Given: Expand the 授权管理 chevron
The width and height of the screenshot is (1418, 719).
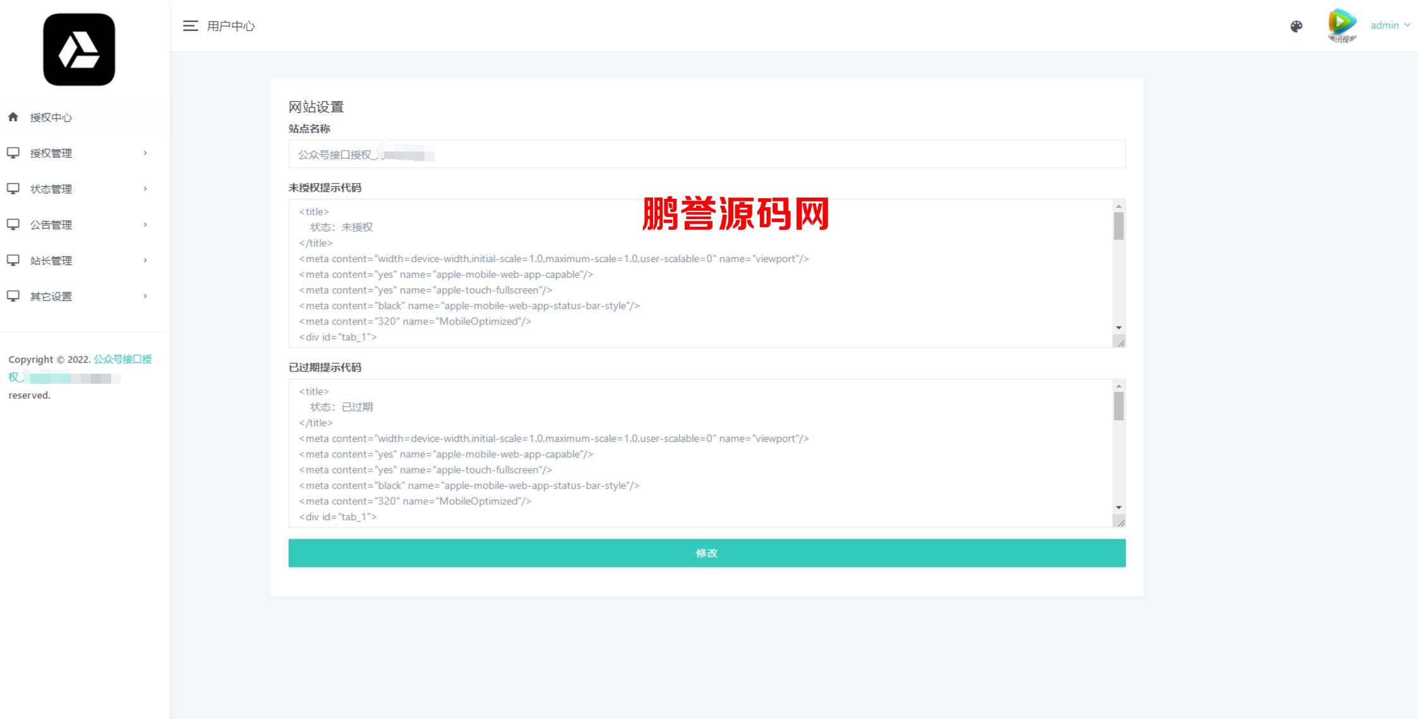Looking at the screenshot, I should coord(145,153).
